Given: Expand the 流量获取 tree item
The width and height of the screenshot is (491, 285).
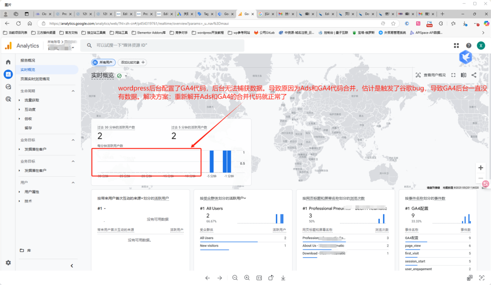Looking at the screenshot, I should click(19, 100).
